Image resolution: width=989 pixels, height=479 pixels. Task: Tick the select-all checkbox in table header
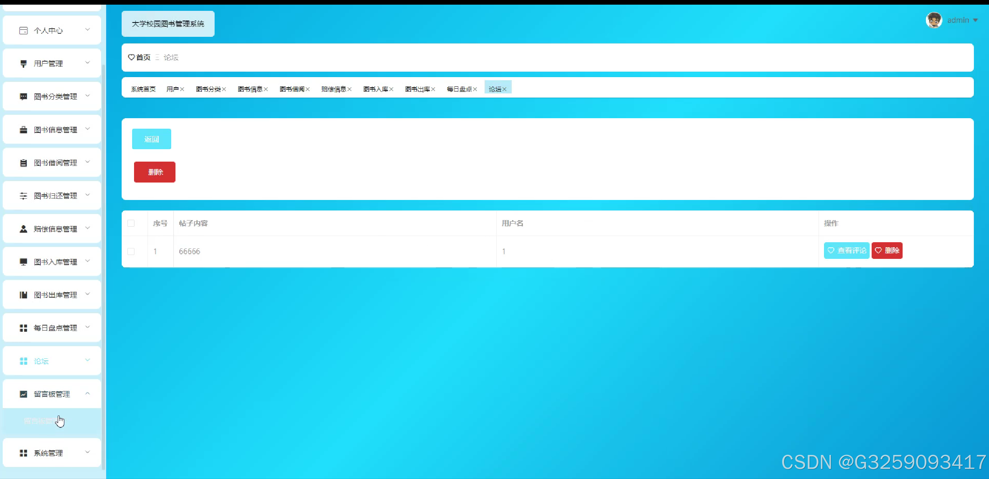point(131,223)
